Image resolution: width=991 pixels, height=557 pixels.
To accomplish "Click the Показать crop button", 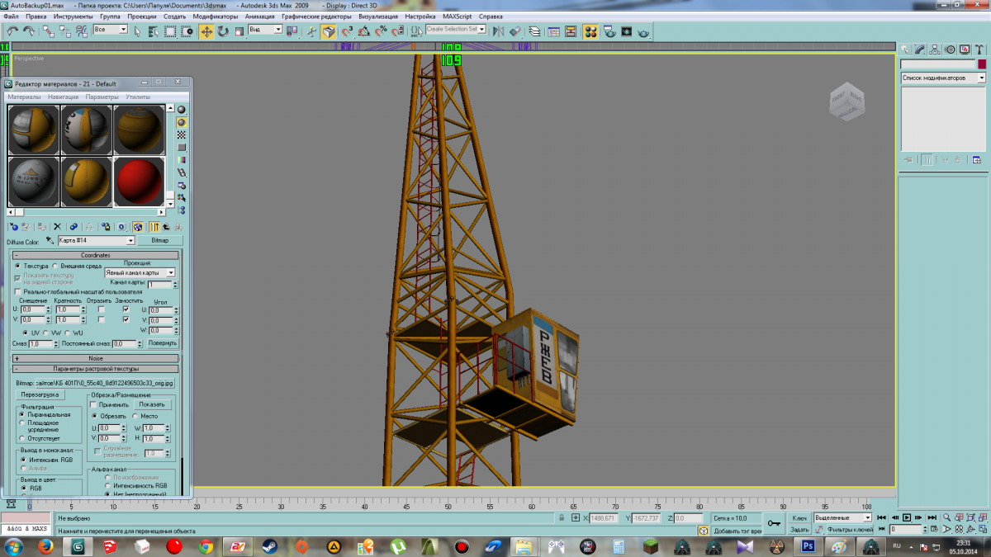I will [x=152, y=404].
